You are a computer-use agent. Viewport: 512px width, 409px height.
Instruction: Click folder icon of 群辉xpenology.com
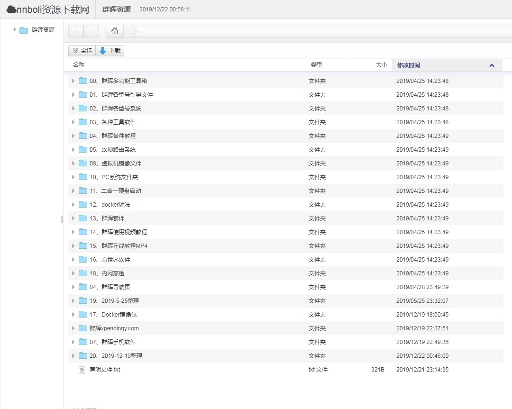[83, 328]
